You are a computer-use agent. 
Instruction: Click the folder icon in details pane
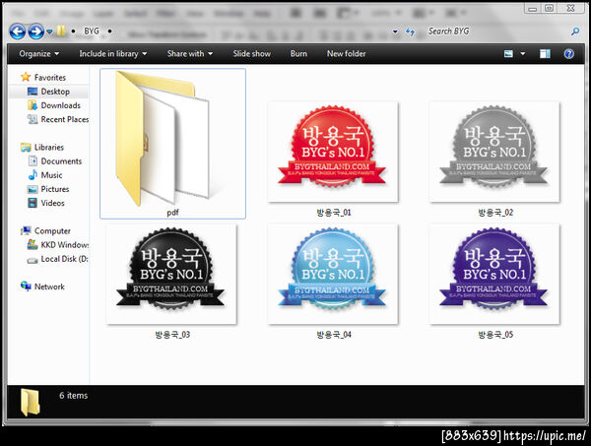pos(31,403)
